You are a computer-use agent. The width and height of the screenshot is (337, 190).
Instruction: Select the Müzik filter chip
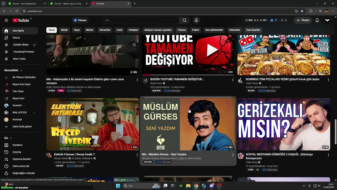coord(65,30)
